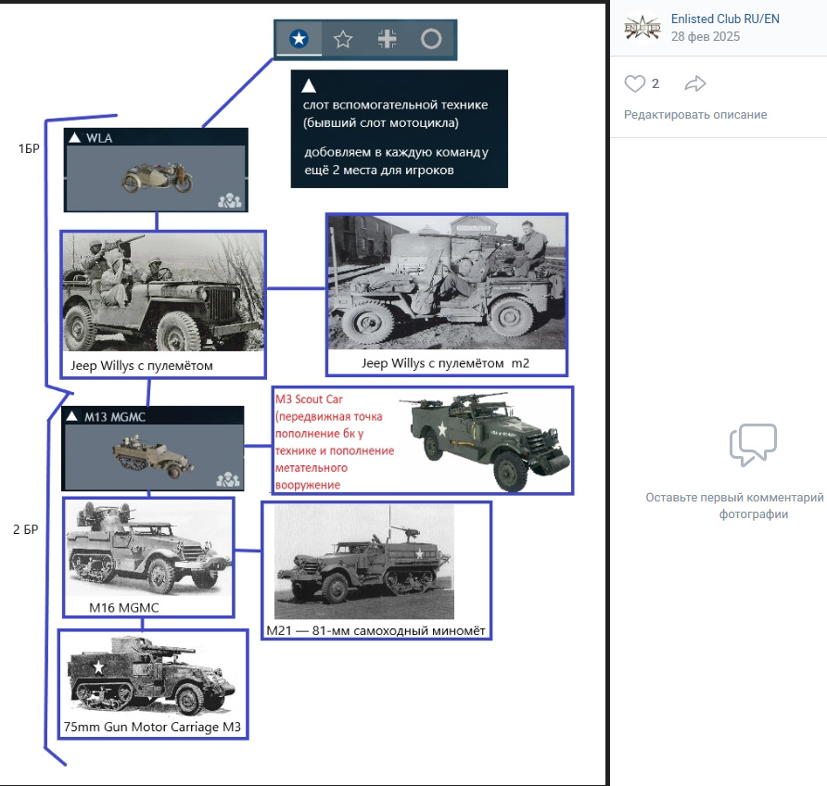Select the blue circled star faction tab
This screenshot has height=786, width=827.
pyautogui.click(x=299, y=39)
